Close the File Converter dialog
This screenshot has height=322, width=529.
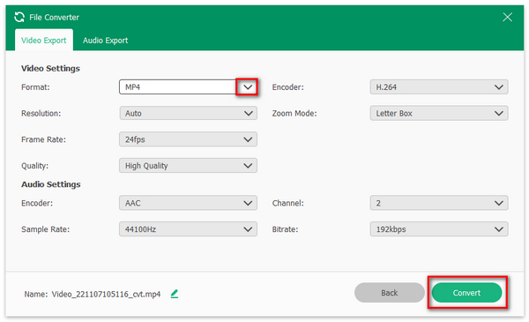tap(507, 17)
